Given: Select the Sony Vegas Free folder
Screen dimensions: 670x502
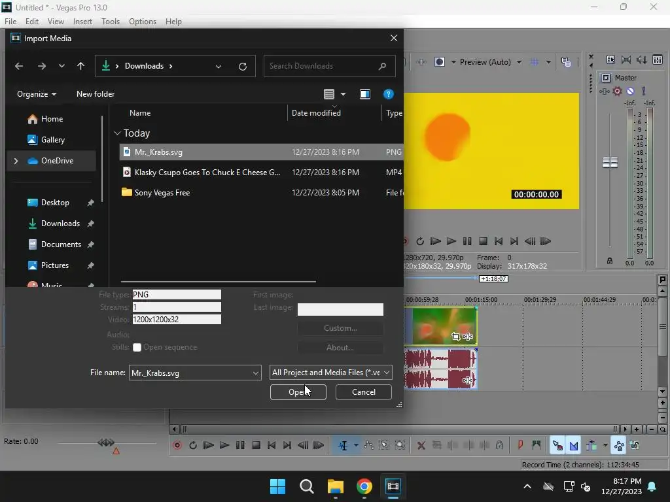Looking at the screenshot, I should click(x=261, y=193).
